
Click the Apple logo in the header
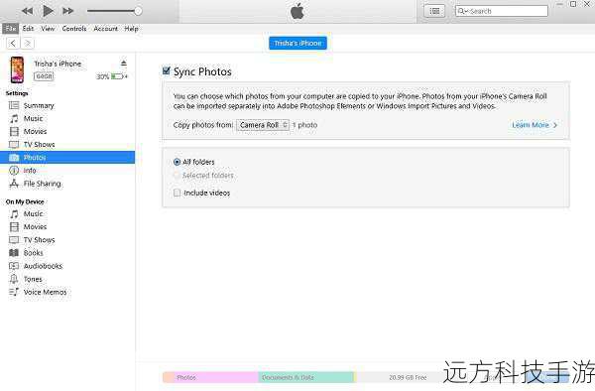(297, 11)
